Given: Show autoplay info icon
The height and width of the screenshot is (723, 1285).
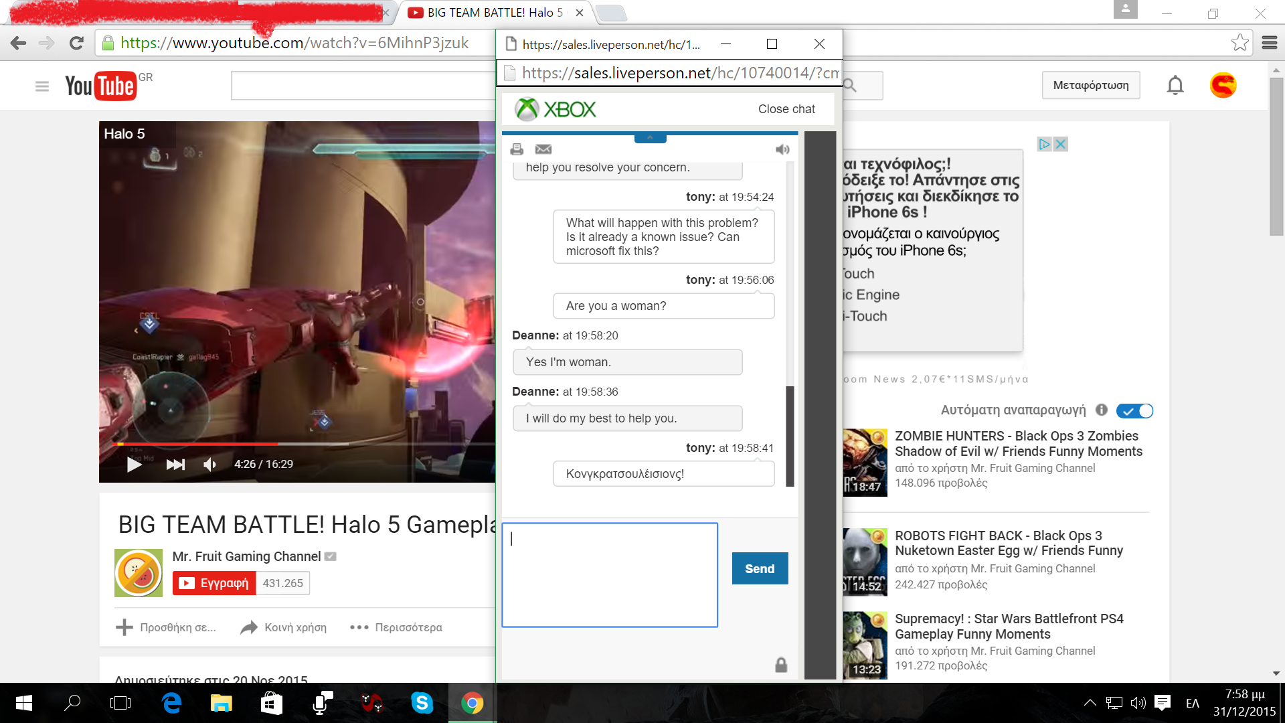Looking at the screenshot, I should (1102, 410).
